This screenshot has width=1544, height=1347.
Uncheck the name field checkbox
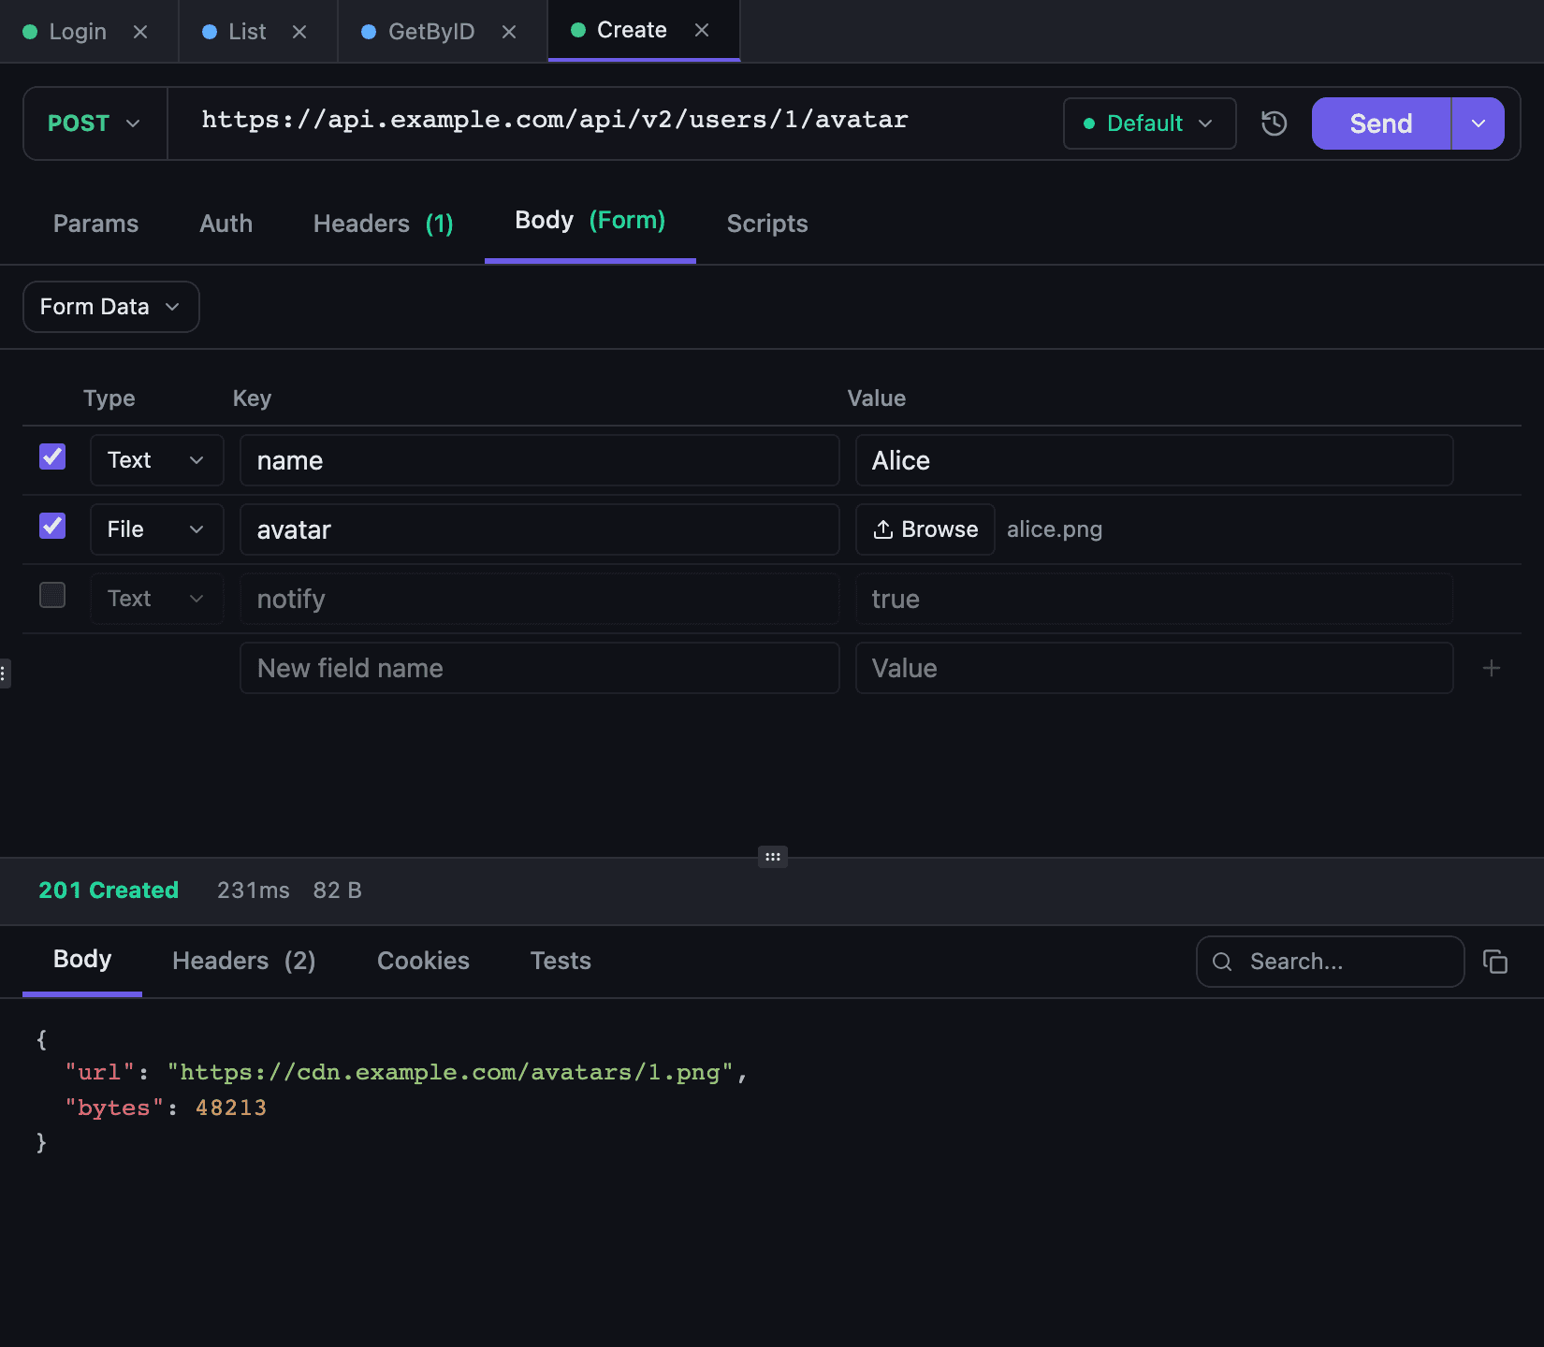coord(52,456)
